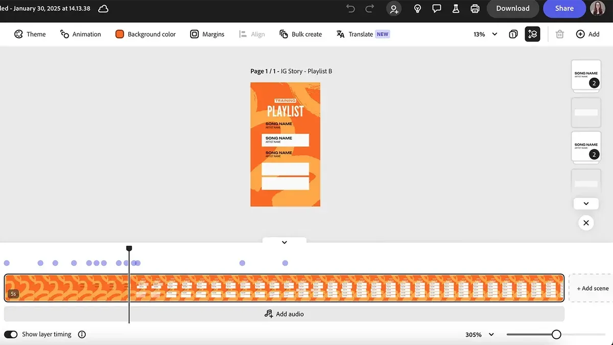Click the Add button in toolbar
The width and height of the screenshot is (613, 345).
588,34
